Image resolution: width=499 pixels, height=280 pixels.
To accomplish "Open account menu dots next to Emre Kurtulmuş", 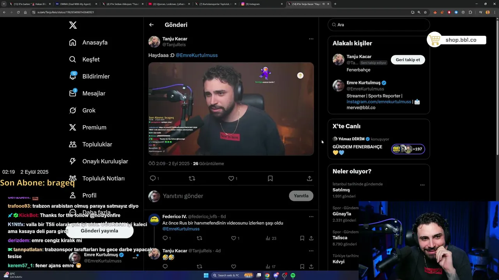I will (135, 258).
